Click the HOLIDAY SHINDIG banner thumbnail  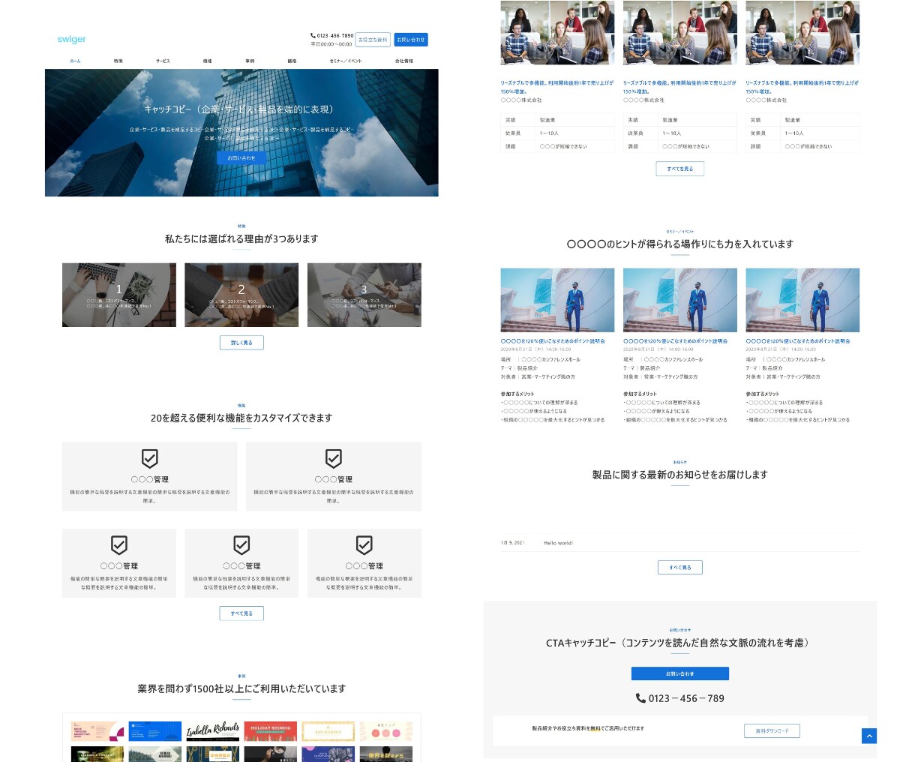coord(271,730)
